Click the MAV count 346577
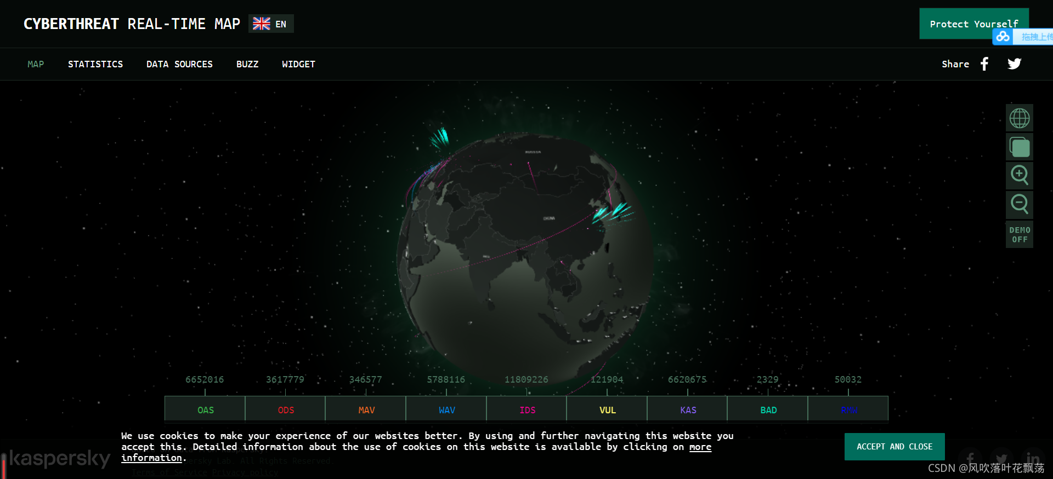This screenshot has width=1053, height=479. tap(366, 379)
